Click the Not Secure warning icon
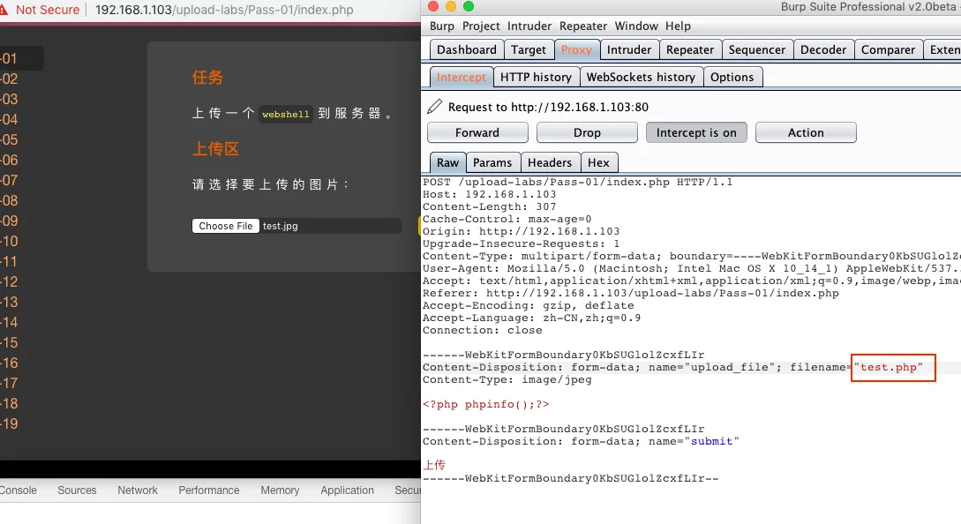Screen dimensions: 961x524 (4, 10)
